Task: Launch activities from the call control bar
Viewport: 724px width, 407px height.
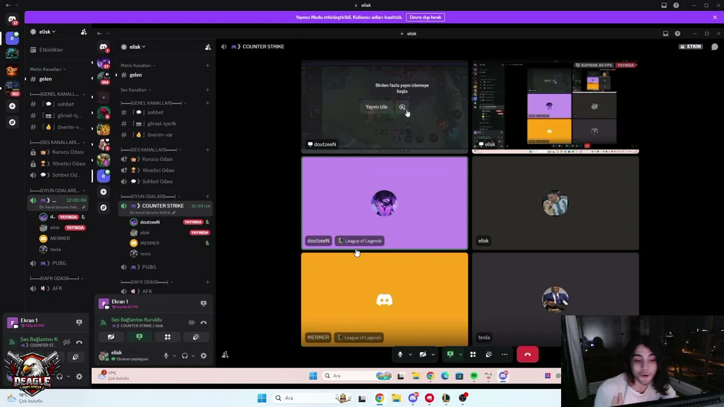Action: pyautogui.click(x=473, y=354)
